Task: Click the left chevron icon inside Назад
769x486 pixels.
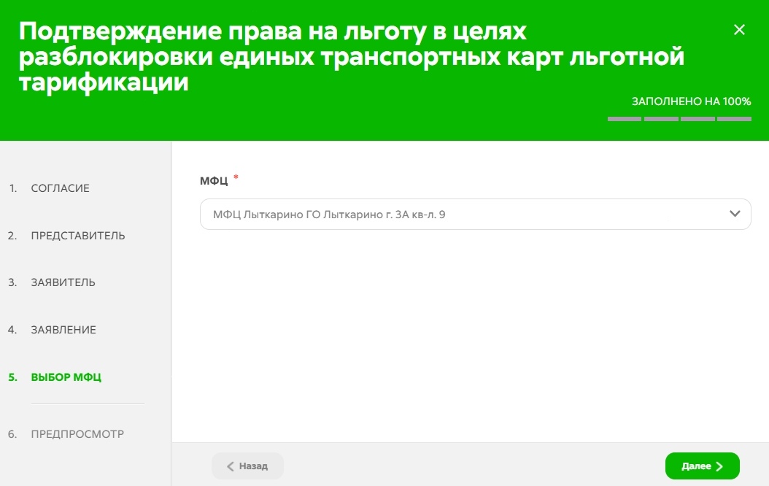Action: pos(231,466)
